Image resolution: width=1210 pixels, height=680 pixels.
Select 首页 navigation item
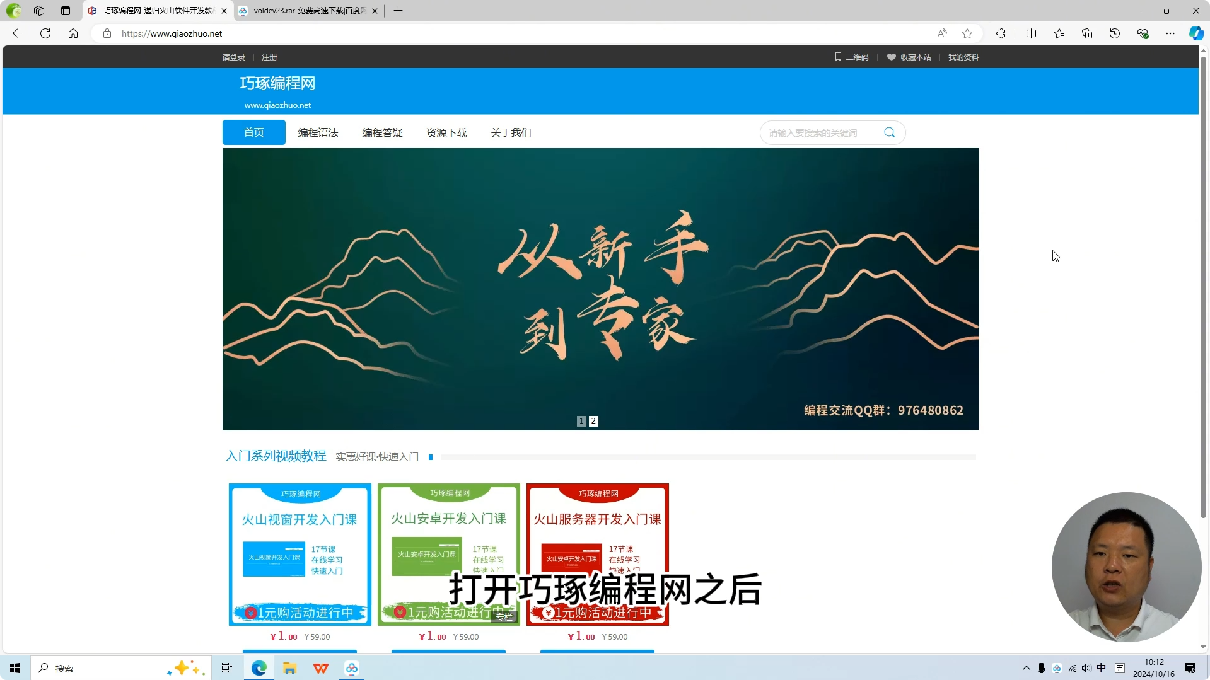[254, 132]
